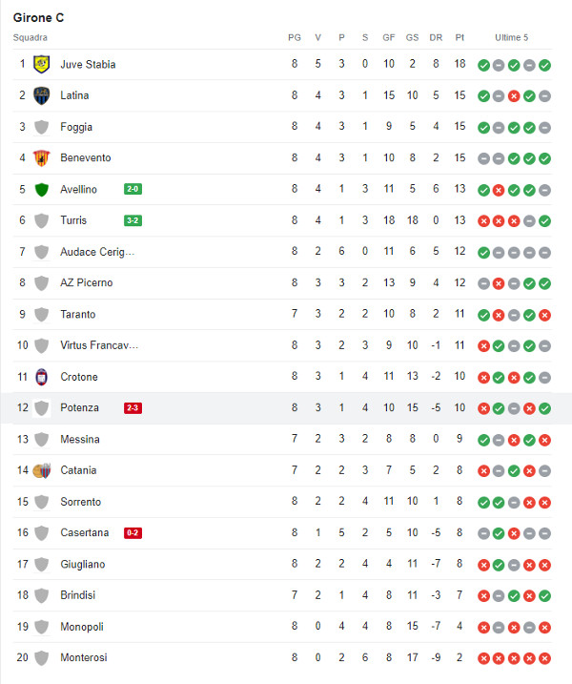Click the Avellino green shield crest
Viewport: 572px width, 684px height.
(41, 189)
